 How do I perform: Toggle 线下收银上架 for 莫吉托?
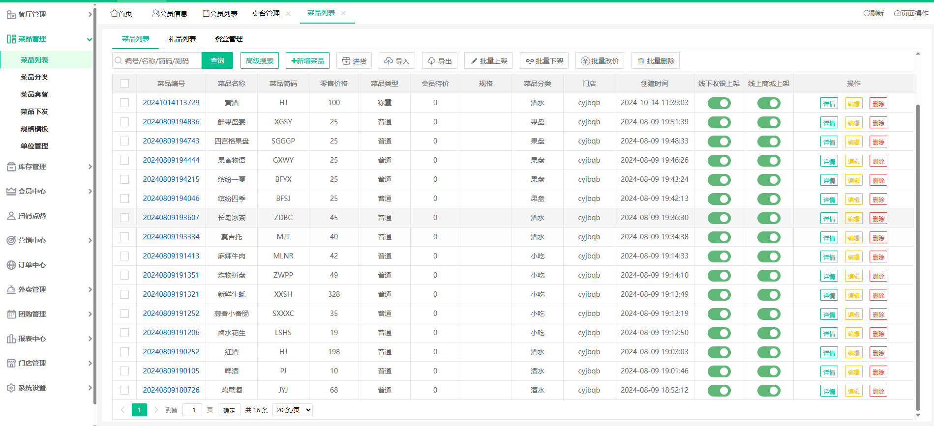719,237
